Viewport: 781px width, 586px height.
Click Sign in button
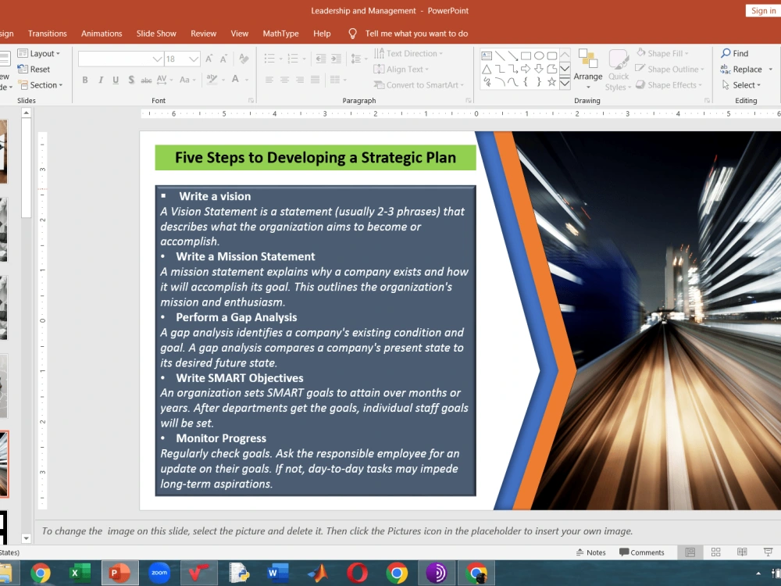[x=763, y=10]
